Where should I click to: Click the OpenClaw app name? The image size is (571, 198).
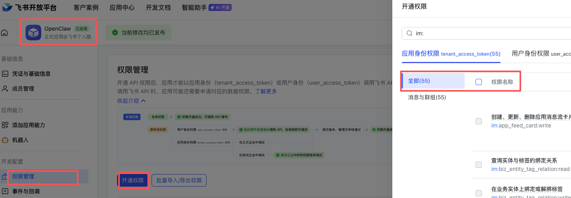coord(58,29)
